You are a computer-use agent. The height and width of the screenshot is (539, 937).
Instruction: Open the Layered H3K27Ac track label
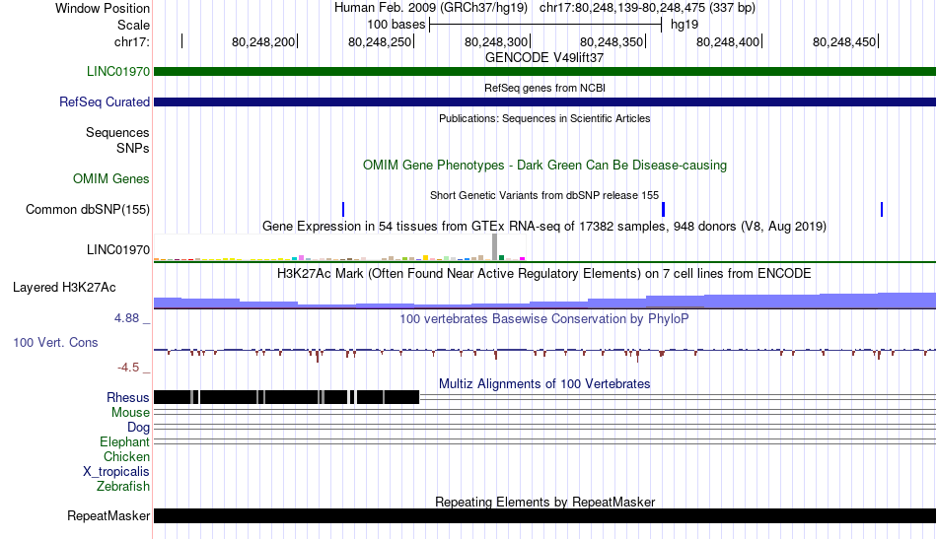64,288
